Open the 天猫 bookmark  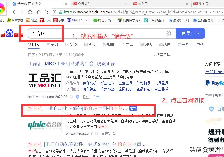point(45,20)
